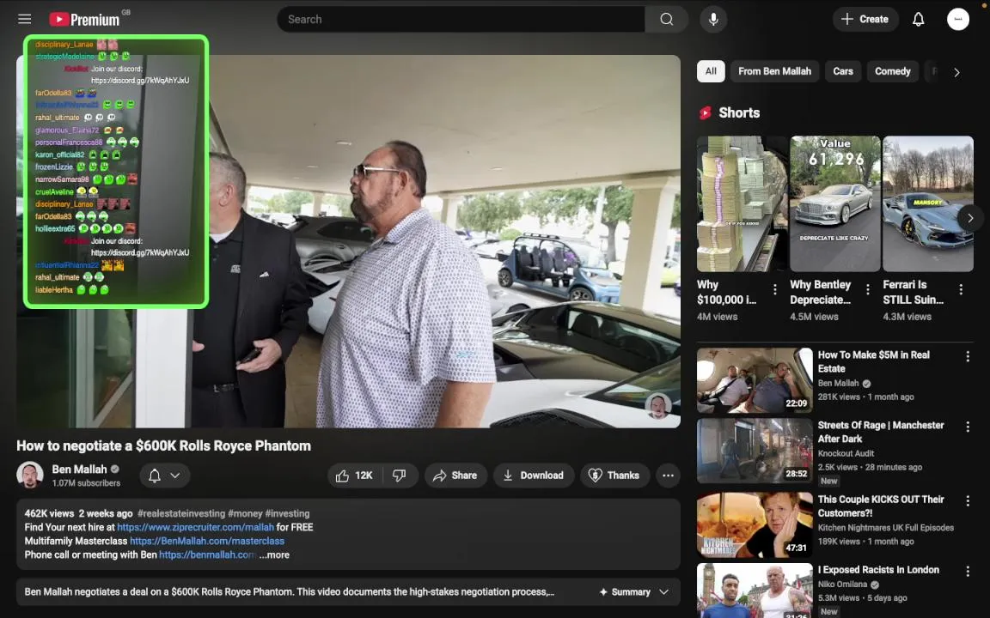Open options for 'How To Make $5M' video
This screenshot has height=618, width=990.
pos(968,357)
